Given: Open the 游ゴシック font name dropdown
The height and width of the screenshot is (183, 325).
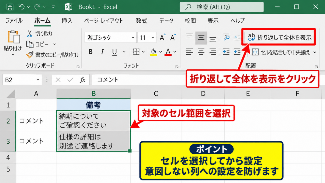Looking at the screenshot, I should coord(133,38).
